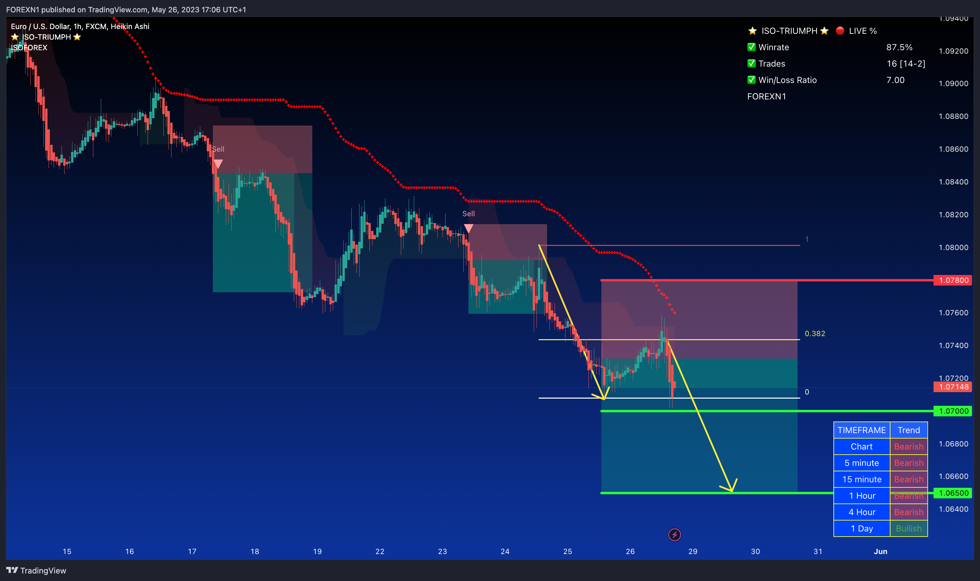
Task: Click the 5 minute timeframe cell
Action: coord(862,463)
